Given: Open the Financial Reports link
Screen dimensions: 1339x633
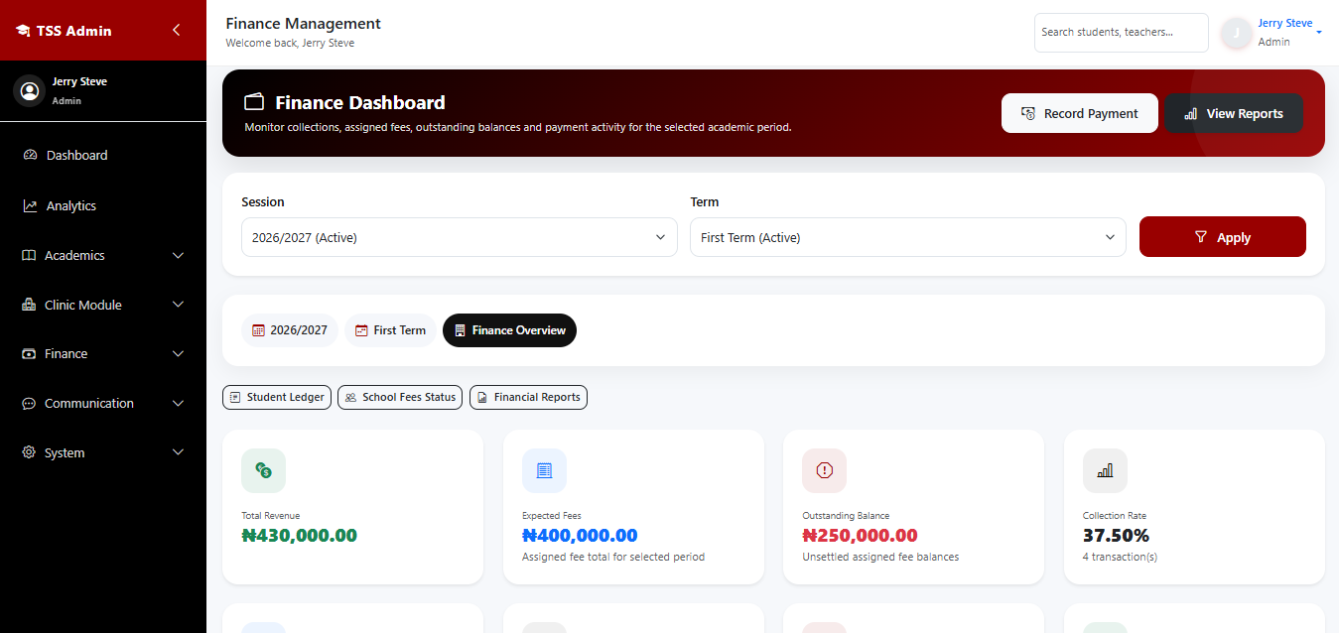Looking at the screenshot, I should (528, 397).
